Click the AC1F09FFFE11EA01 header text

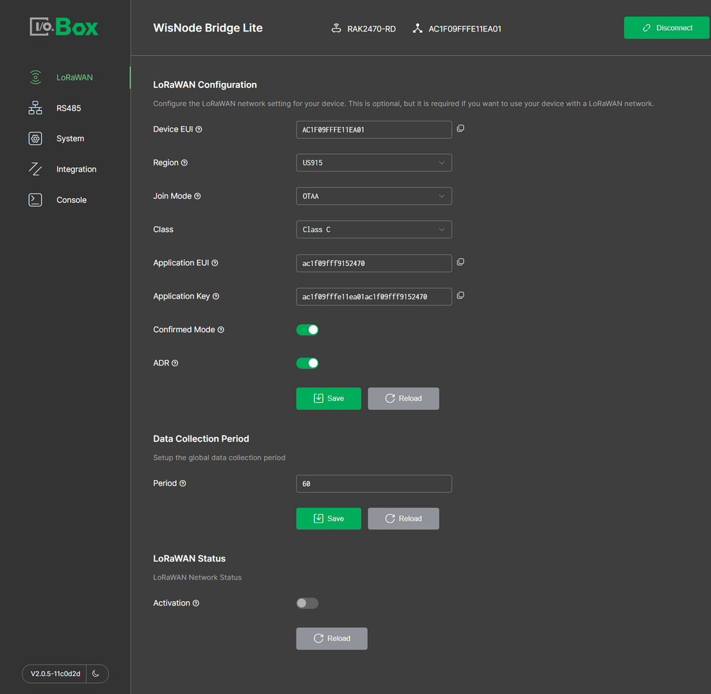coord(465,28)
